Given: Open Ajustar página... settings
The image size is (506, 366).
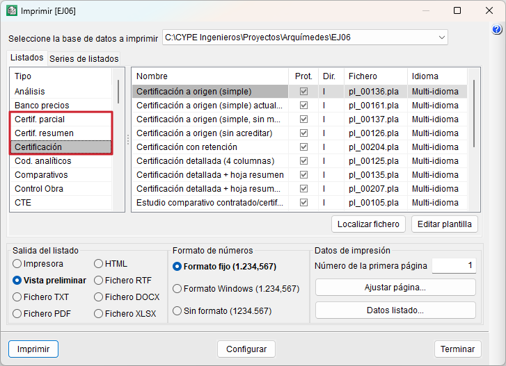Looking at the screenshot, I should pyautogui.click(x=395, y=287).
